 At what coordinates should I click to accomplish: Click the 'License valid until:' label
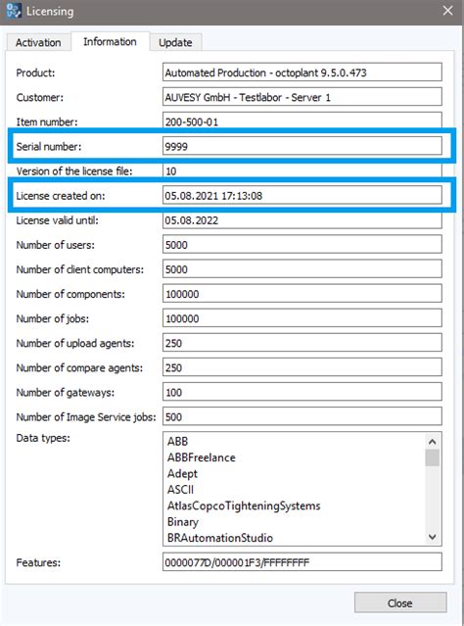pos(57,220)
